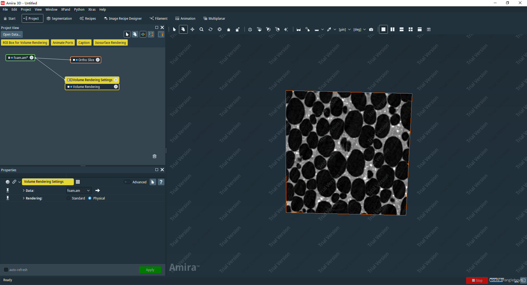Screen dimensions: 527x285
Task: Open the eyedropper dropdown arrow
Action: coord(335,30)
